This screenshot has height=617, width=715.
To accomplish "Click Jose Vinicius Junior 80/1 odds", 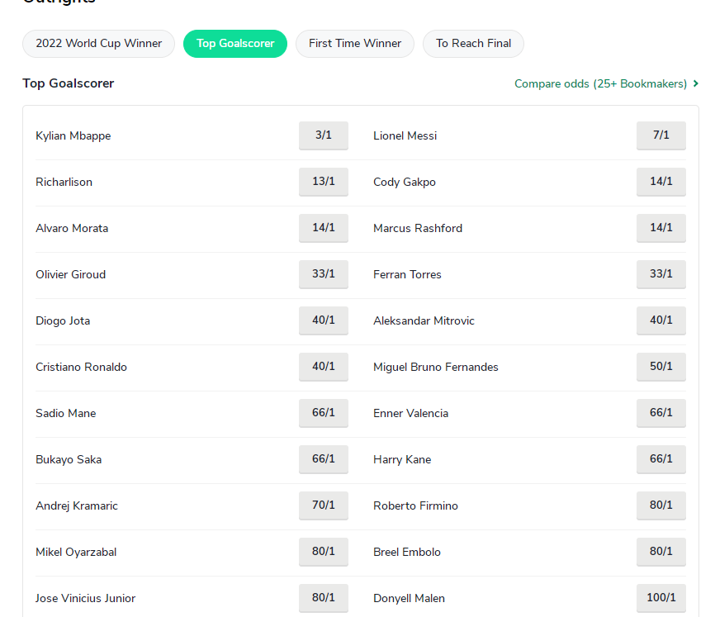I will [x=324, y=598].
